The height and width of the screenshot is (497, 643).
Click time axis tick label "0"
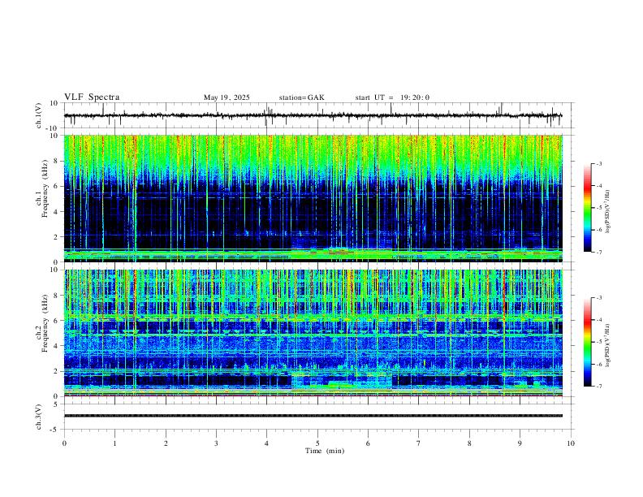point(64,443)
